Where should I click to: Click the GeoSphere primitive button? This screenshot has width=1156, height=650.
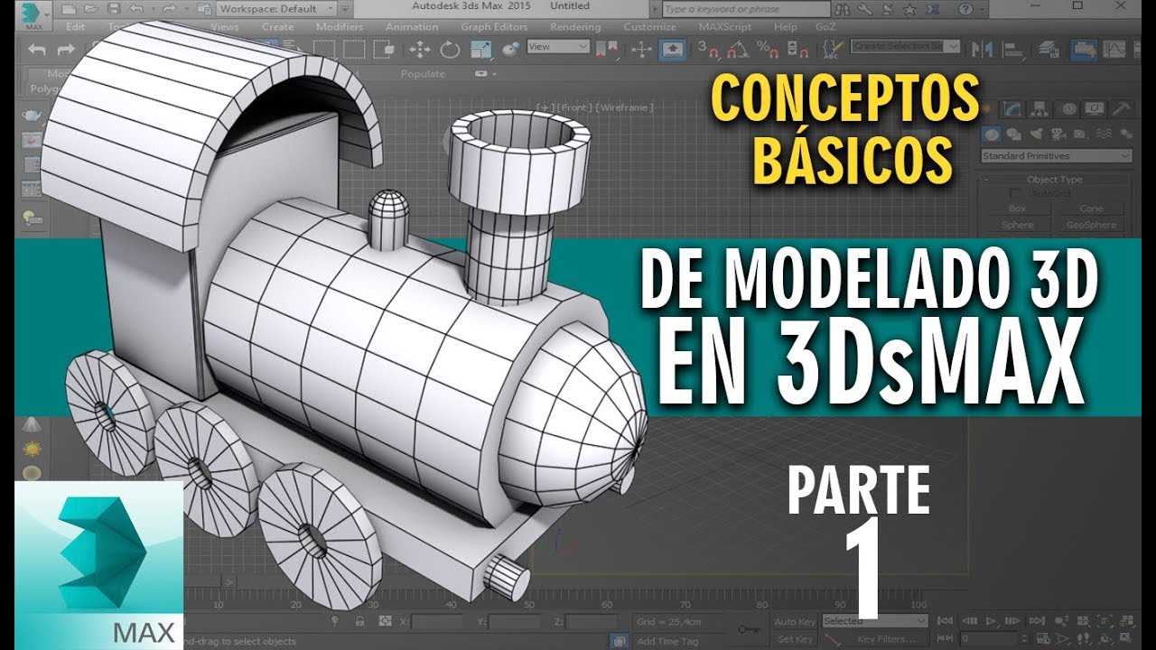tap(1091, 225)
